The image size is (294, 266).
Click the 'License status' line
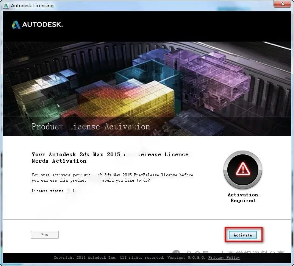pos(54,191)
